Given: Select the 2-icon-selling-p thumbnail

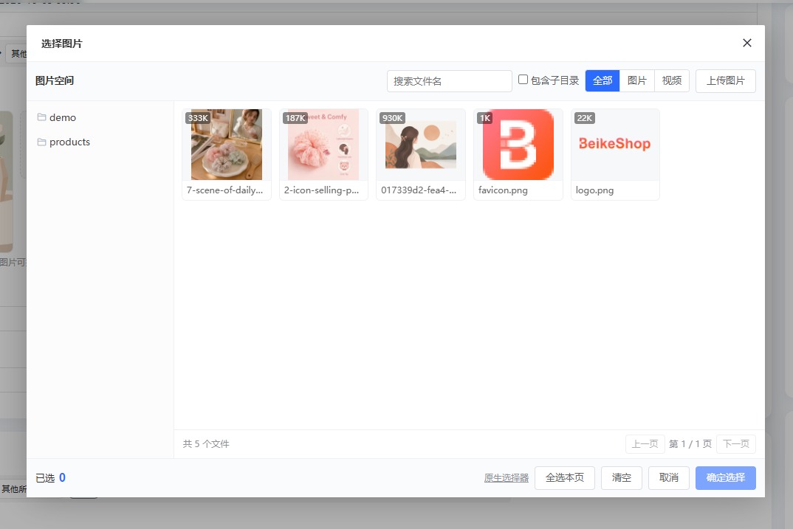Looking at the screenshot, I should click(x=323, y=145).
